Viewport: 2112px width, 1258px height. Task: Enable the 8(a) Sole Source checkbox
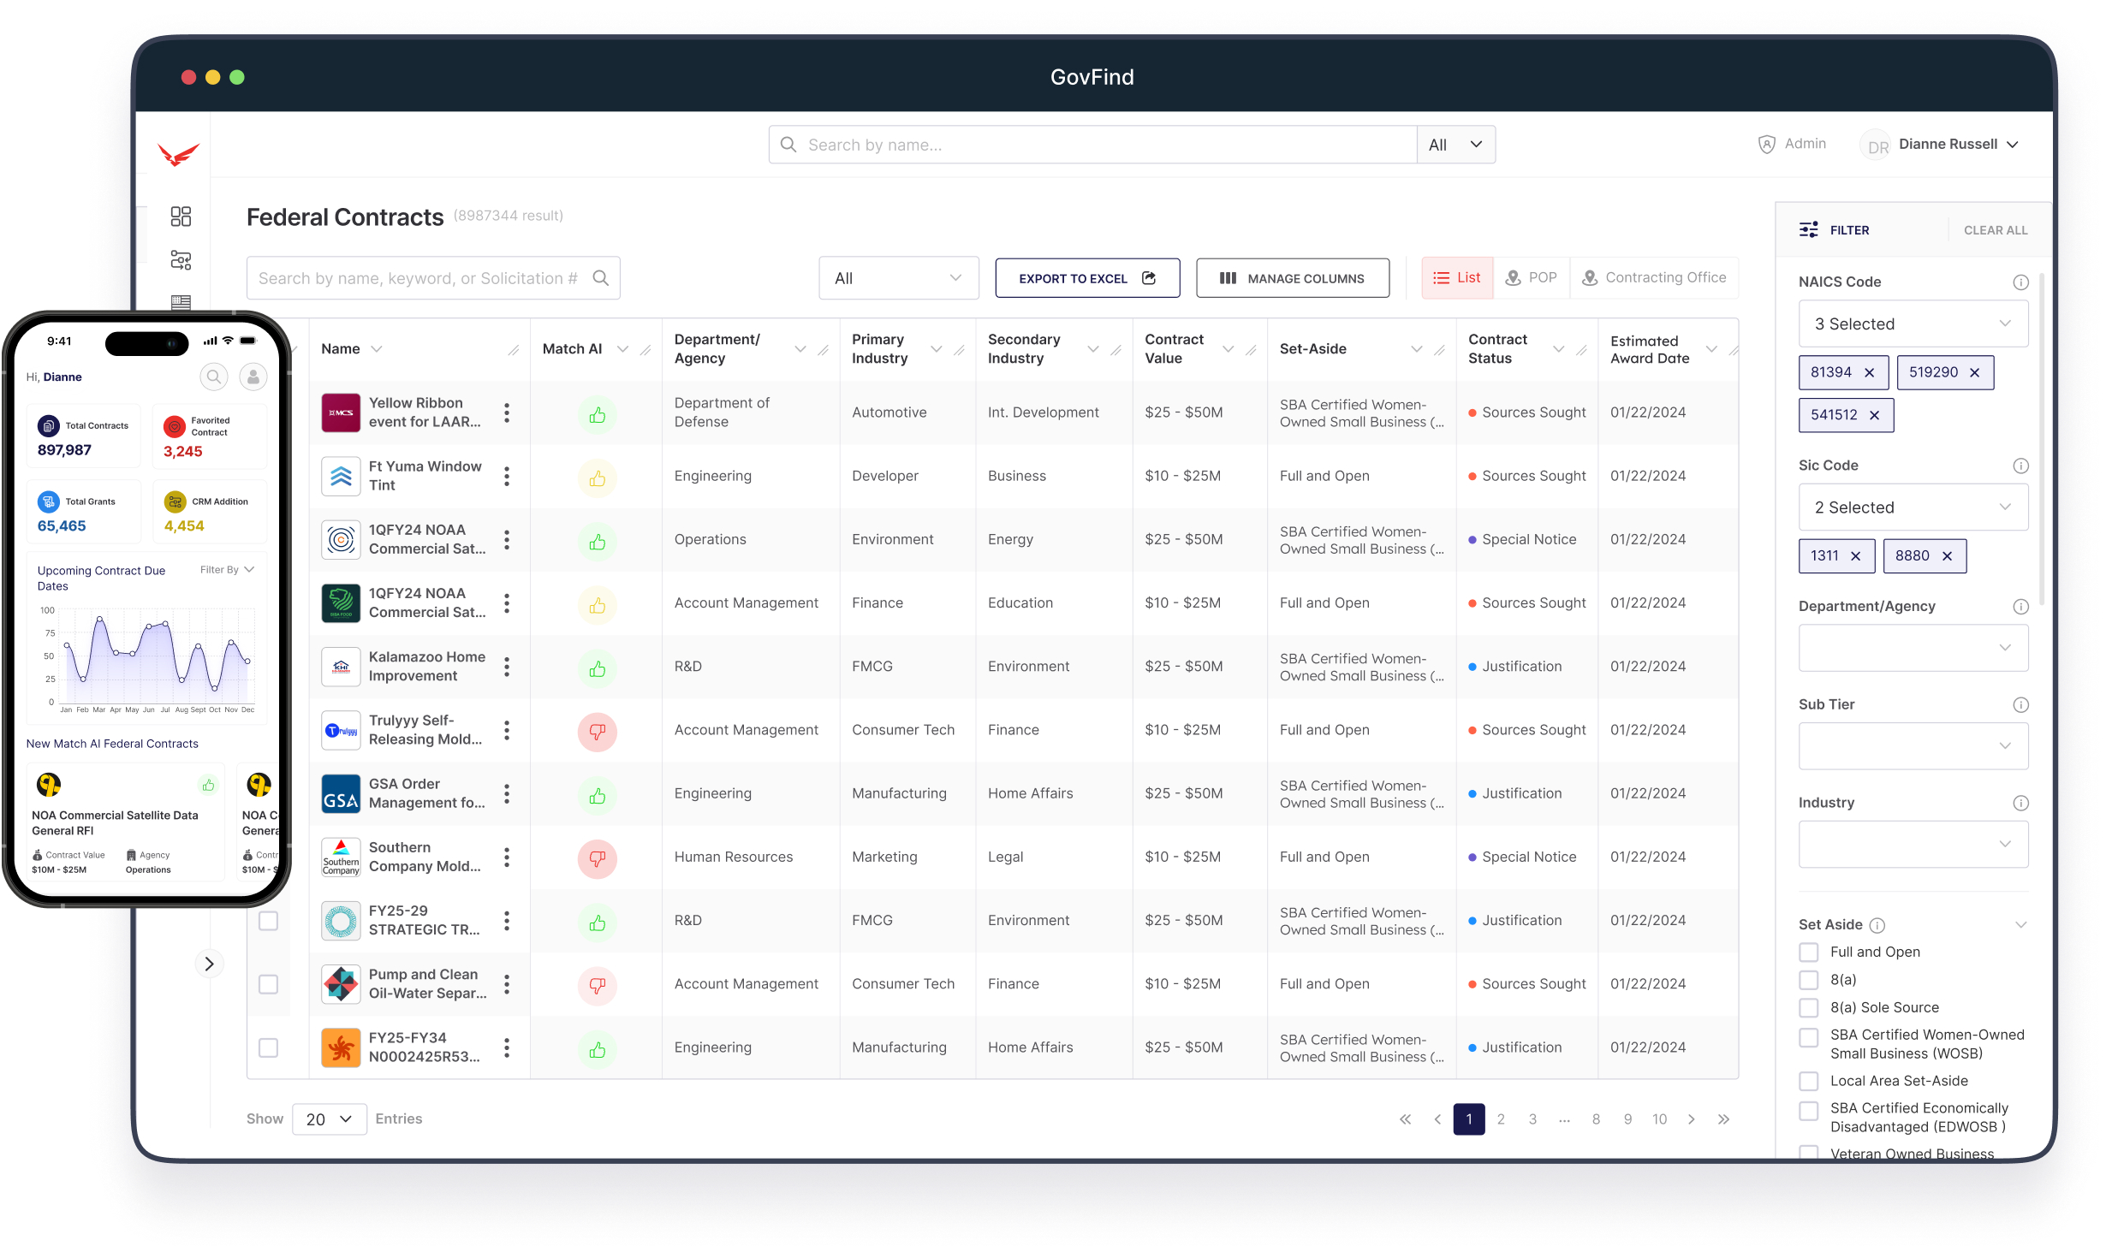coord(1809,1008)
